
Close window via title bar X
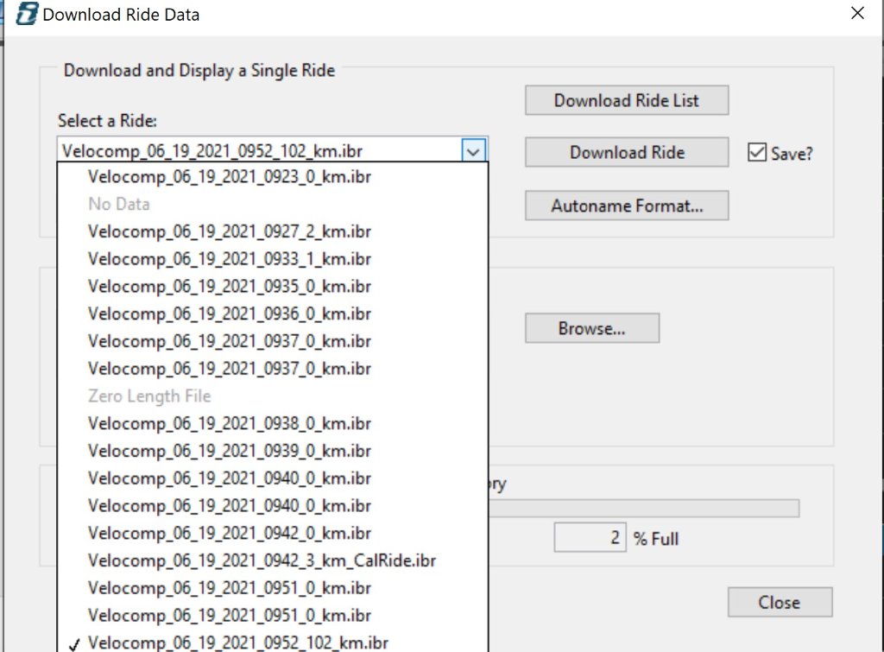click(x=857, y=13)
